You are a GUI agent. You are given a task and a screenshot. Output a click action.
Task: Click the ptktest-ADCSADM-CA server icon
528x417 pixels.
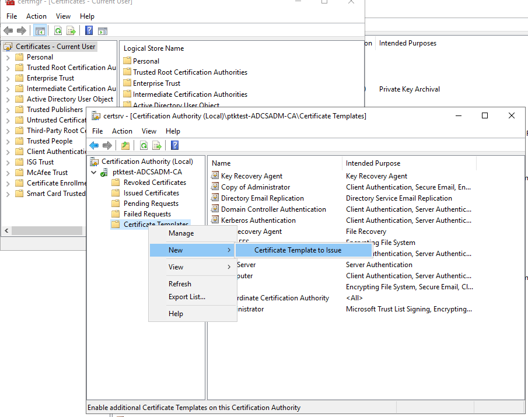(104, 172)
